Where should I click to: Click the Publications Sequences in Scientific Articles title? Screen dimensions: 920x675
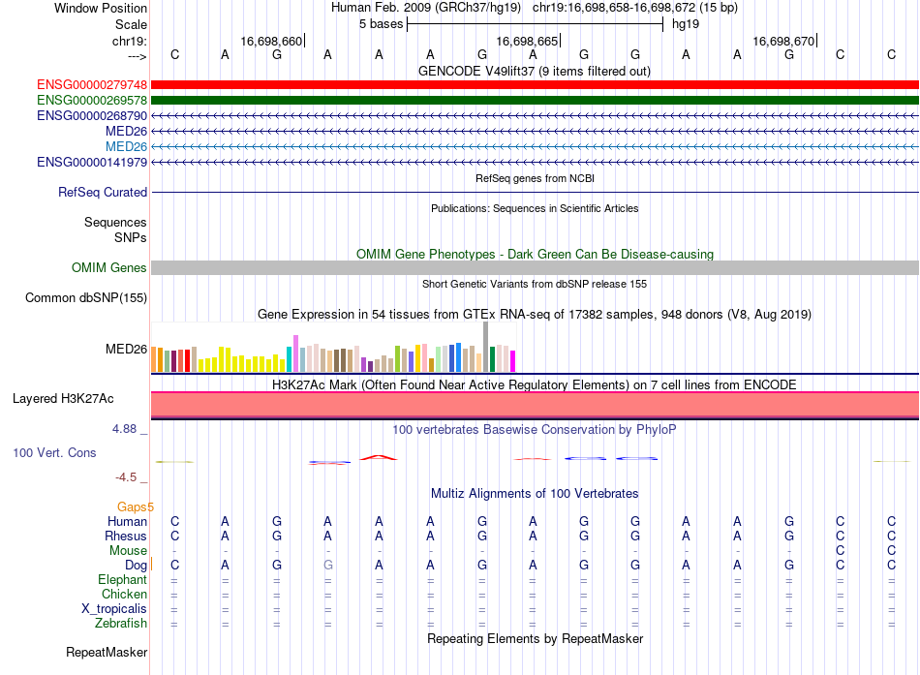click(535, 208)
